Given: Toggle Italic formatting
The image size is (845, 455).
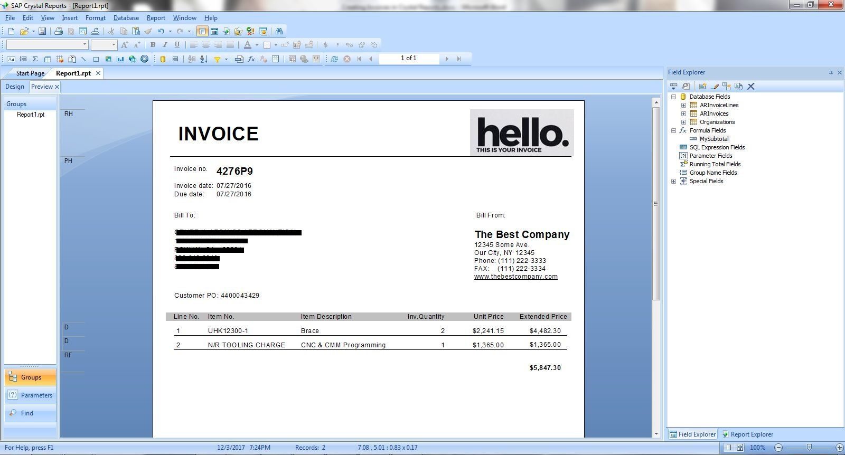Looking at the screenshot, I should click(165, 45).
